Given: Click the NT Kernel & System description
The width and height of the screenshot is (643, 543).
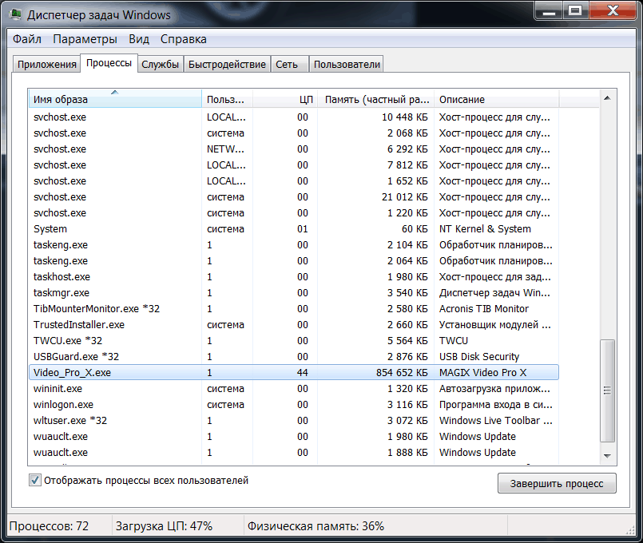Looking at the screenshot, I should (485, 228).
